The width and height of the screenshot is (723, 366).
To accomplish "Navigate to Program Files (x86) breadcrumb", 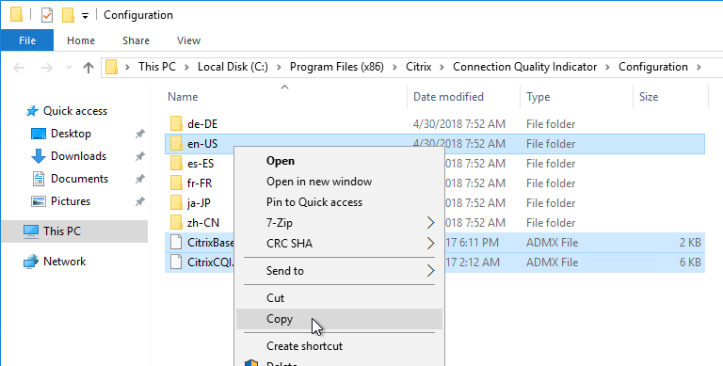I will [337, 67].
